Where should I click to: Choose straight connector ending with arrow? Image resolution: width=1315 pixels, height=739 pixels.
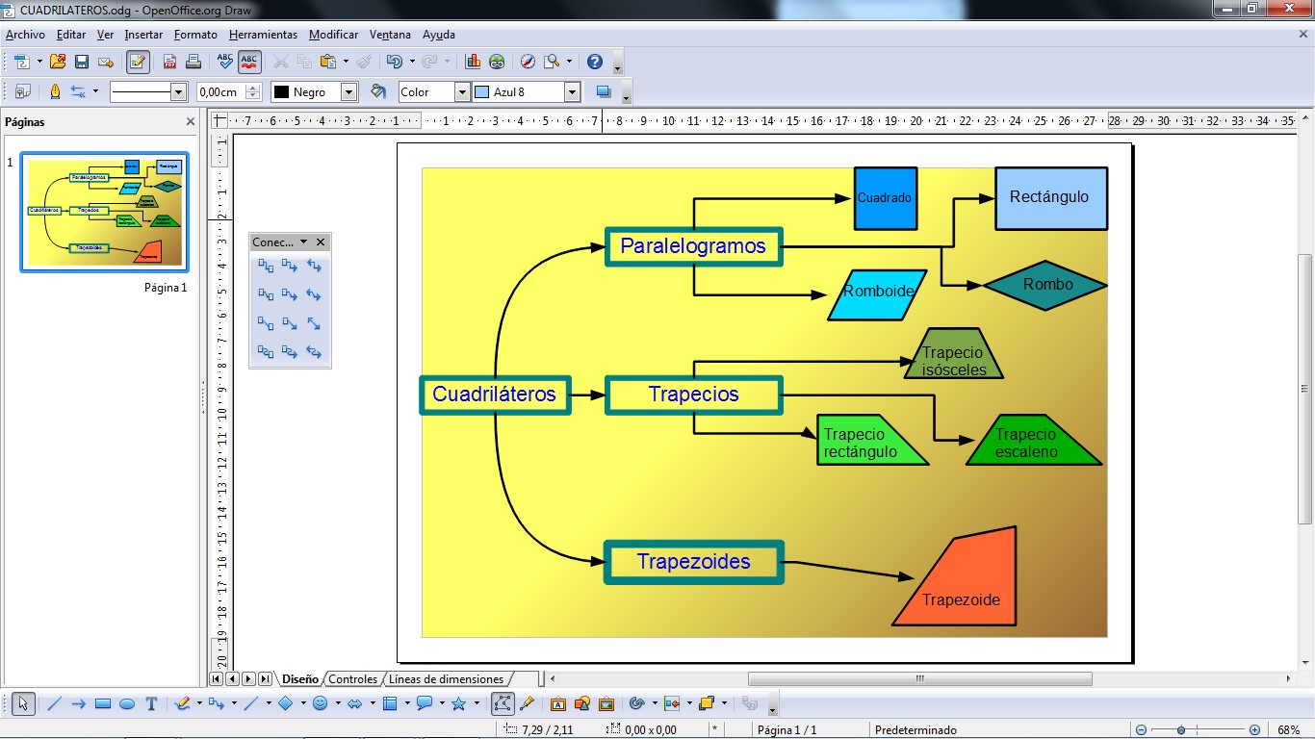coord(290,322)
